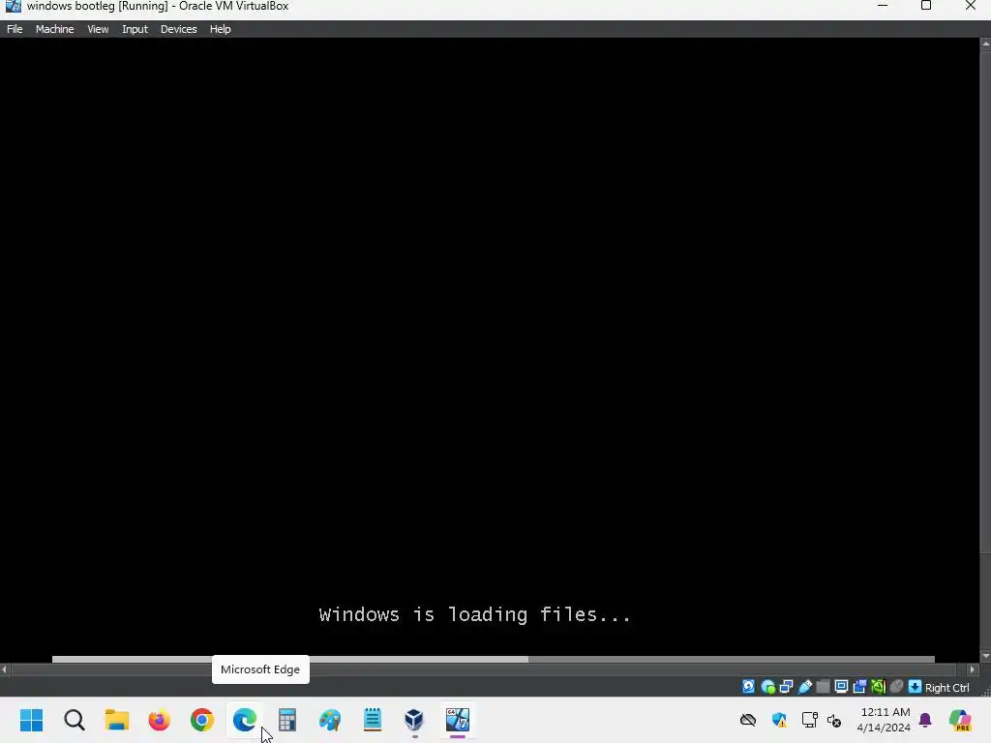Screen dimensions: 991x743
Task: Open the File menu
Action: [x=15, y=29]
